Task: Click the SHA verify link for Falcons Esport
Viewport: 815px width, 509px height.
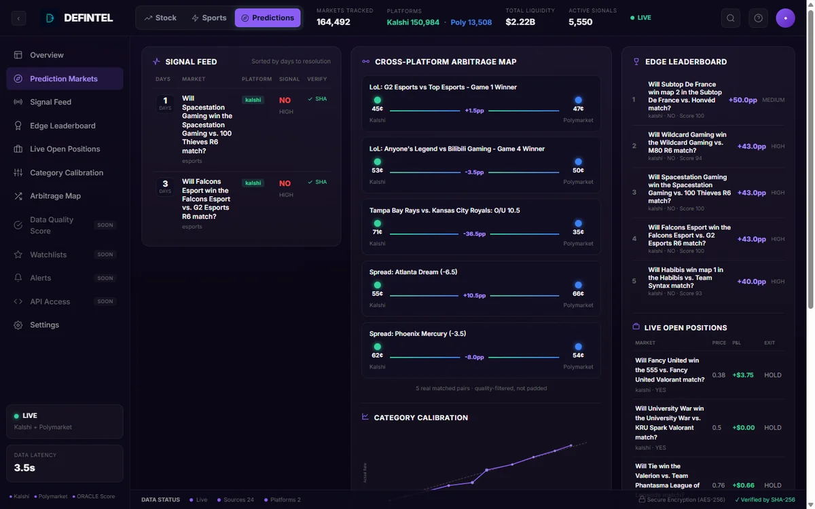Action: (x=317, y=182)
